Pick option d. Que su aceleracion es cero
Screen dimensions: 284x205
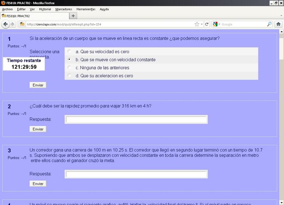point(69,76)
